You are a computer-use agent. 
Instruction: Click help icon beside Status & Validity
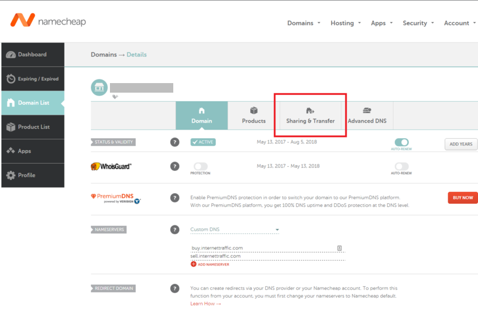pyautogui.click(x=174, y=142)
